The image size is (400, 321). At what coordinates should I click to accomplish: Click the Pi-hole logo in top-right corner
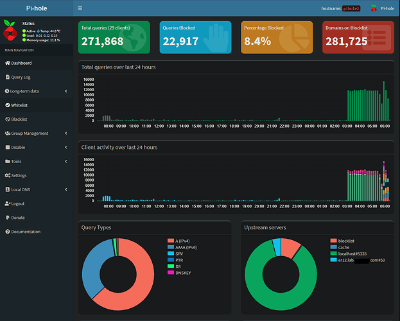[x=374, y=9]
